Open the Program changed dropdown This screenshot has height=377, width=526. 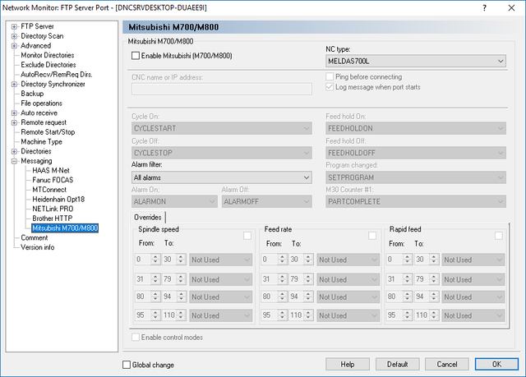(416, 177)
